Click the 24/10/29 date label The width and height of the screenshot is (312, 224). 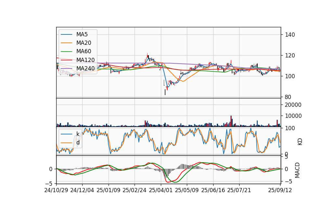click(x=56, y=190)
